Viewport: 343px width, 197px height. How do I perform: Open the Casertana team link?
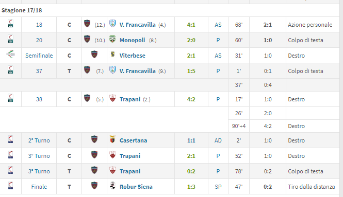pyautogui.click(x=133, y=140)
